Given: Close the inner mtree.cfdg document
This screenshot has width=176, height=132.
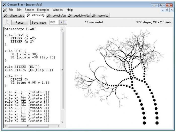Looking at the screenshot, I should (172, 10).
